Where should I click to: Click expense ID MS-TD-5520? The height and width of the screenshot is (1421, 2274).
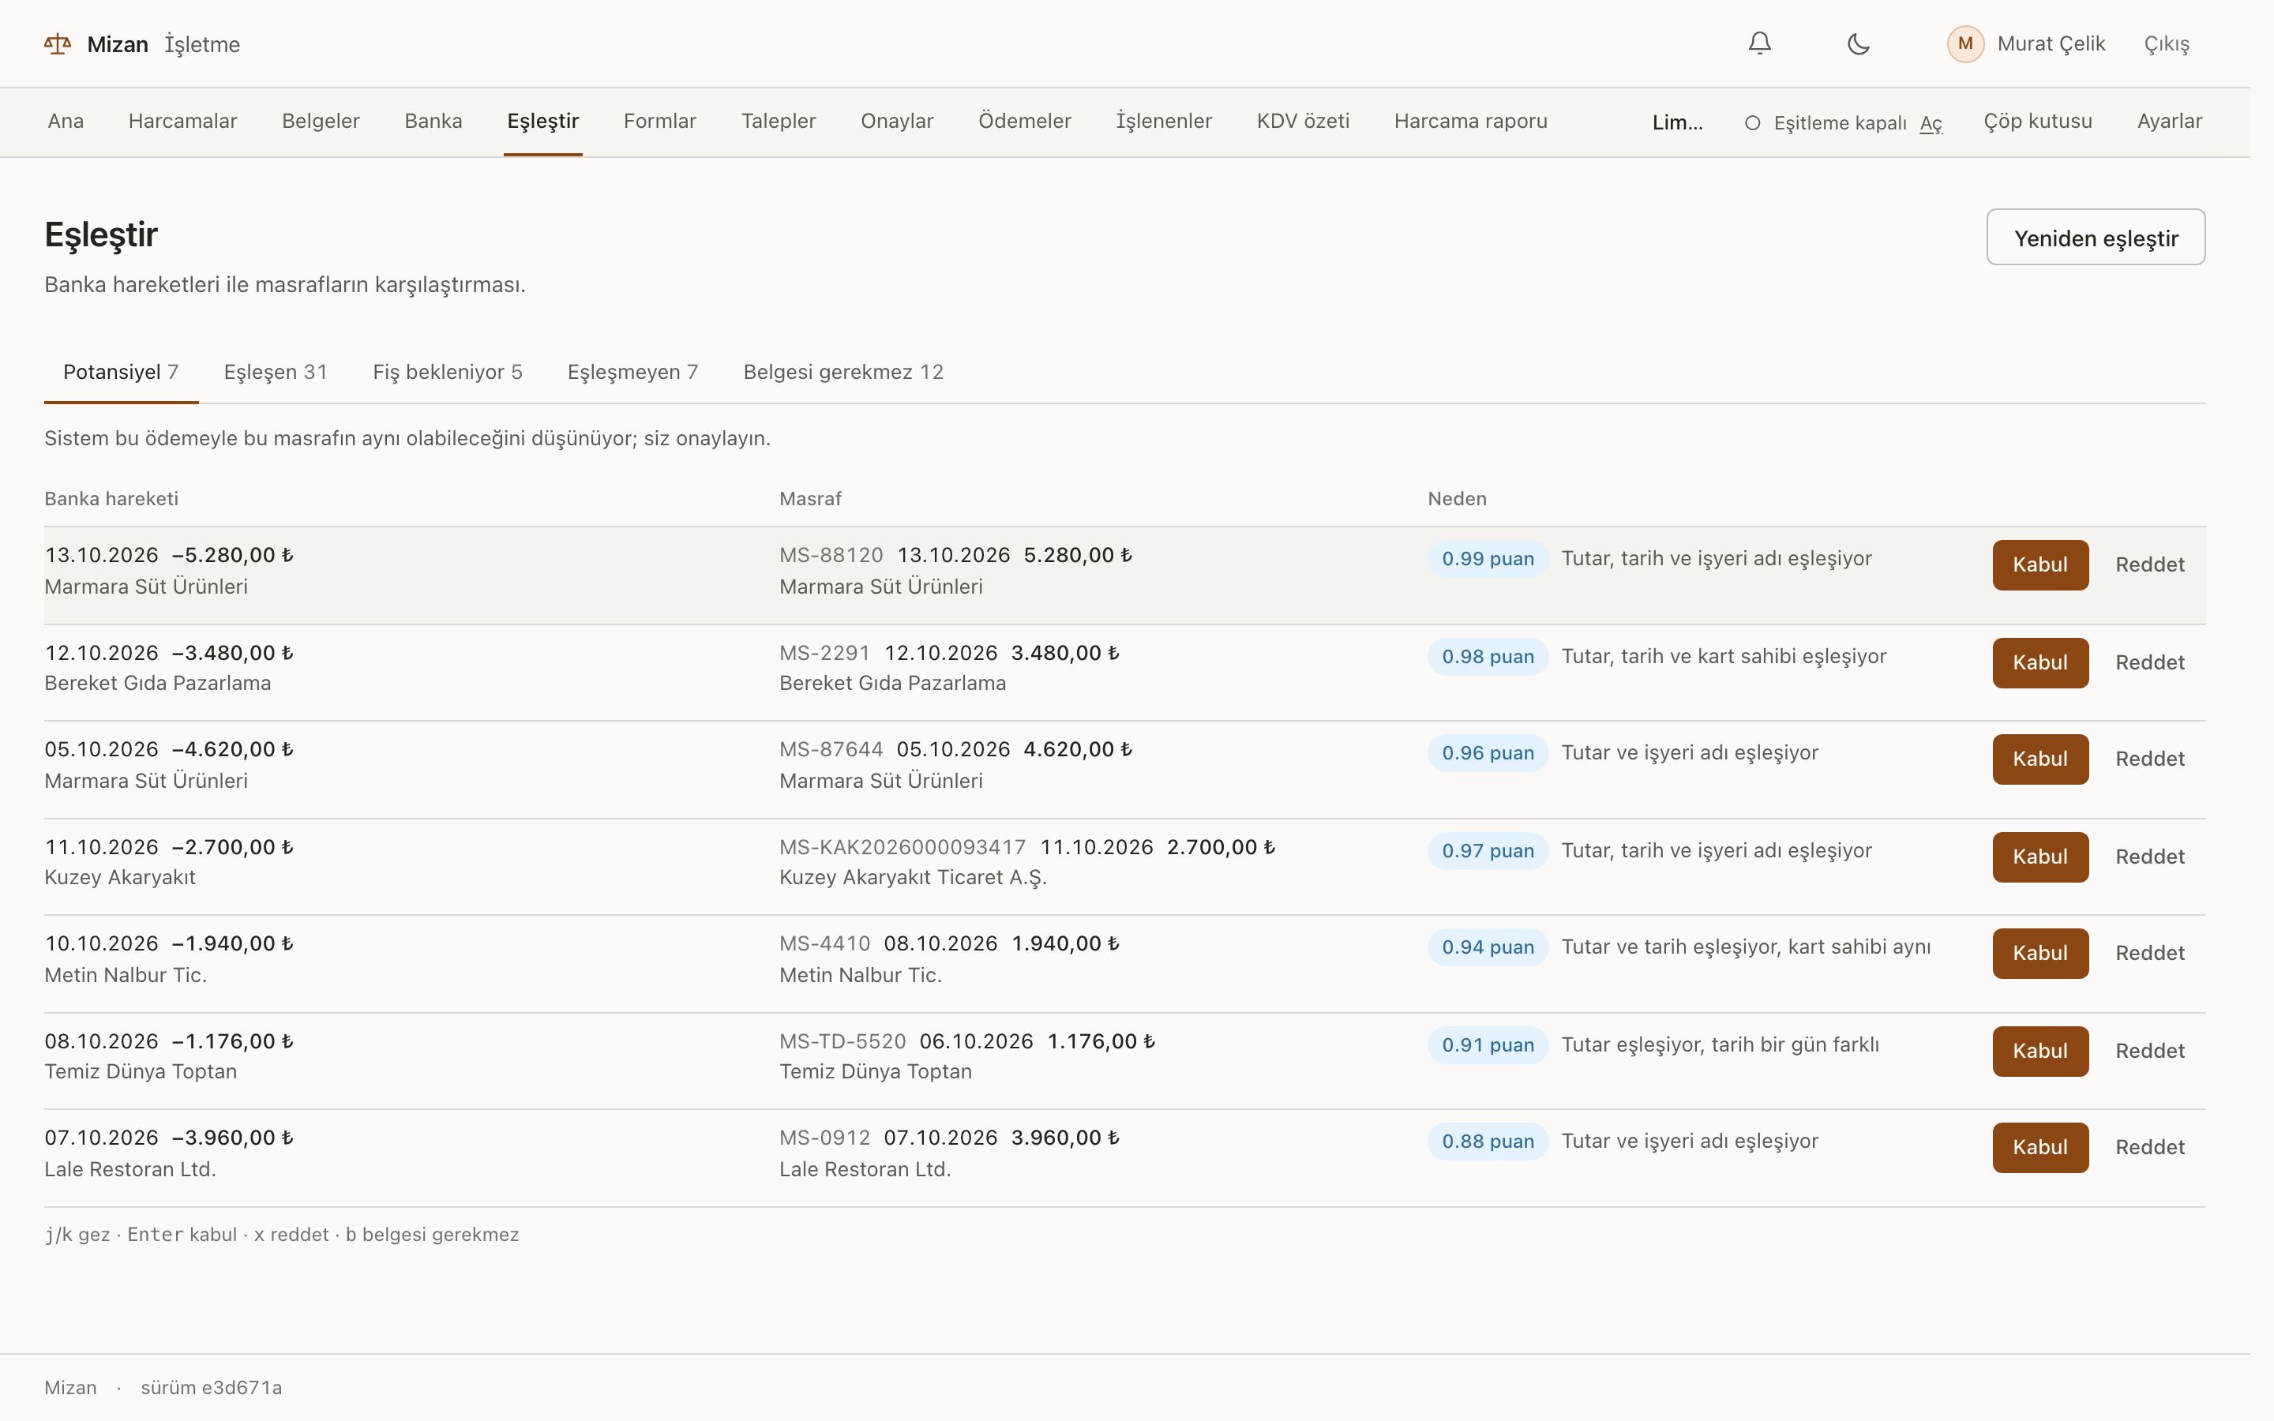[x=842, y=1042]
